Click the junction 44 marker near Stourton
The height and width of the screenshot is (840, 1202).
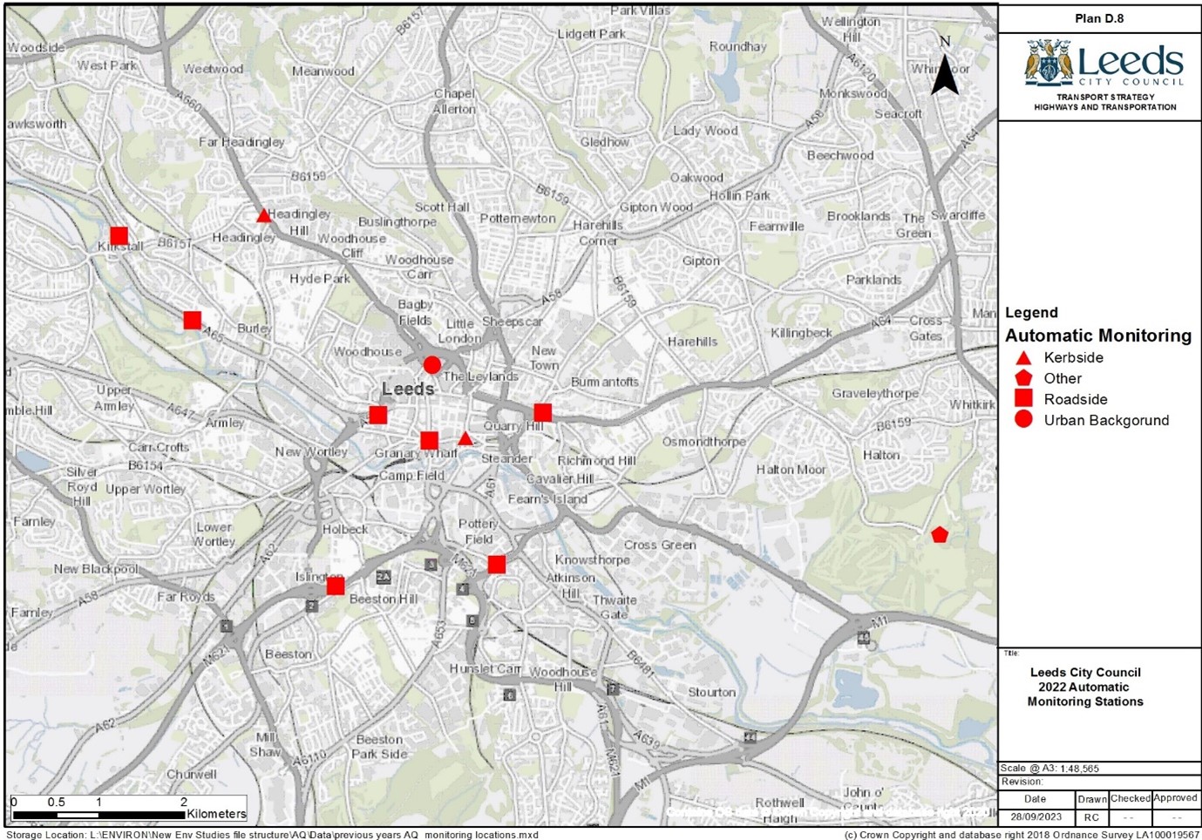(x=750, y=737)
